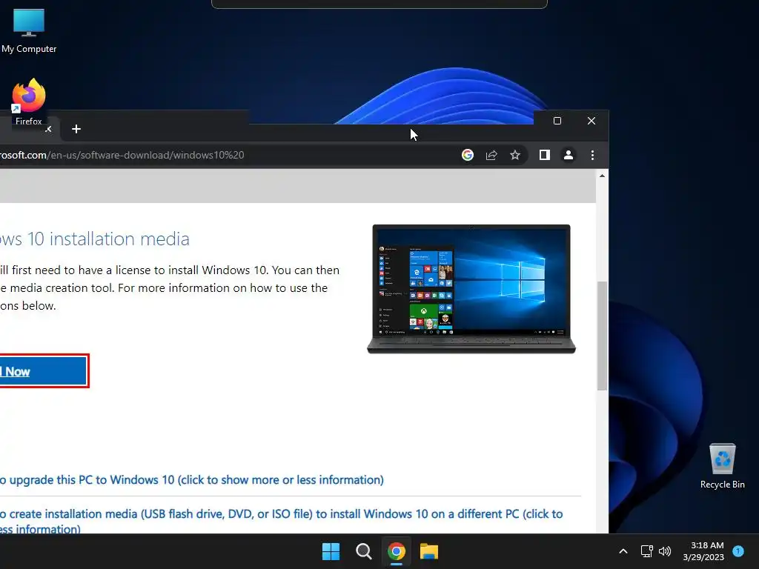Show hidden system tray icons
The image size is (759, 569).
[623, 551]
